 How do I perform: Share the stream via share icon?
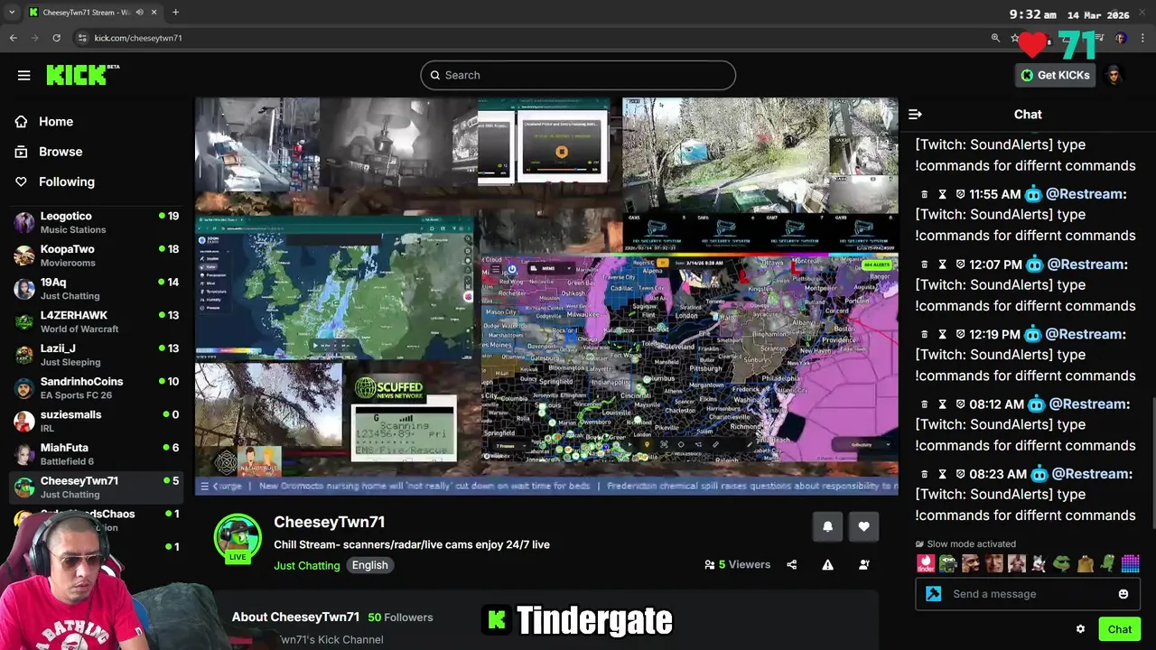(x=792, y=565)
